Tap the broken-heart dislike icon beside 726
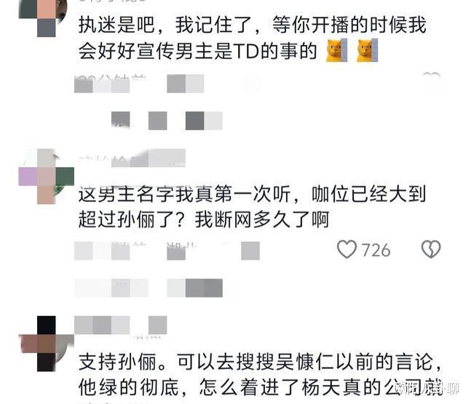 pyautogui.click(x=431, y=249)
